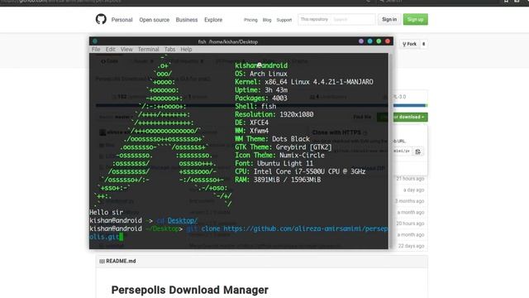Click the terminal vertical scrollbar
This screenshot has width=529, height=298.
pos(391,151)
